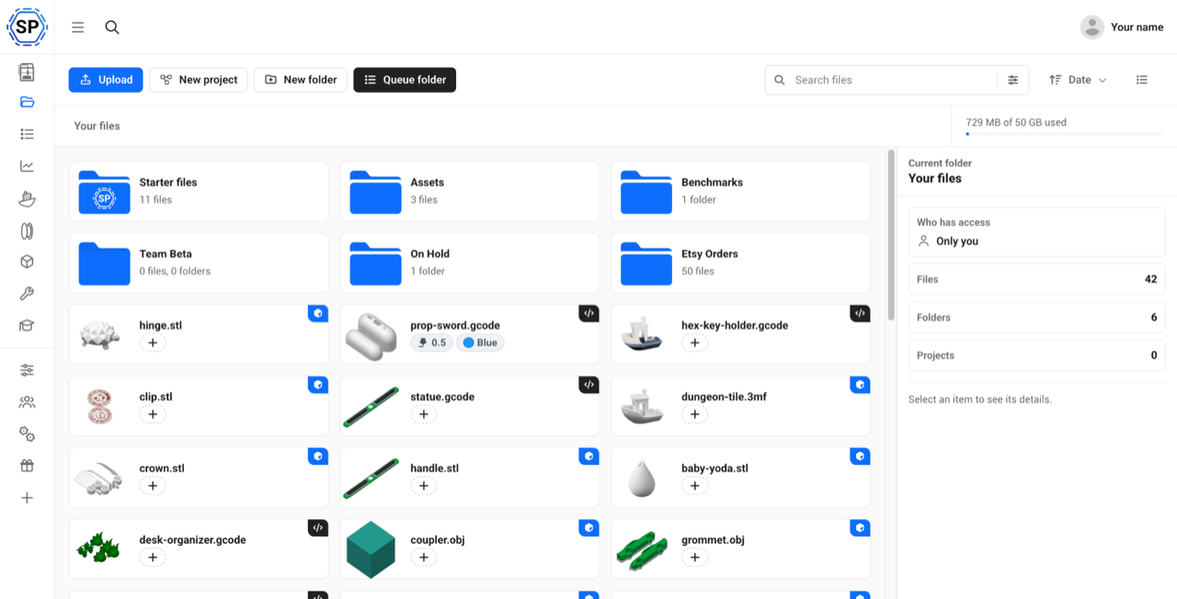This screenshot has width=1177, height=599.
Task: Click the 729 MB of 50 GB used text
Action: 1016,122
